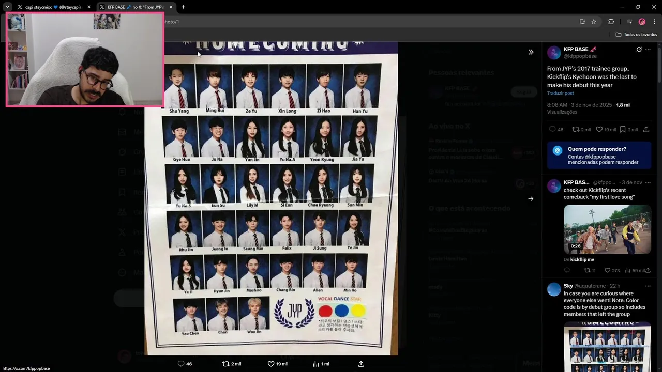Click the 3 de nov reply timestamp
The image size is (662, 372).
click(632, 182)
